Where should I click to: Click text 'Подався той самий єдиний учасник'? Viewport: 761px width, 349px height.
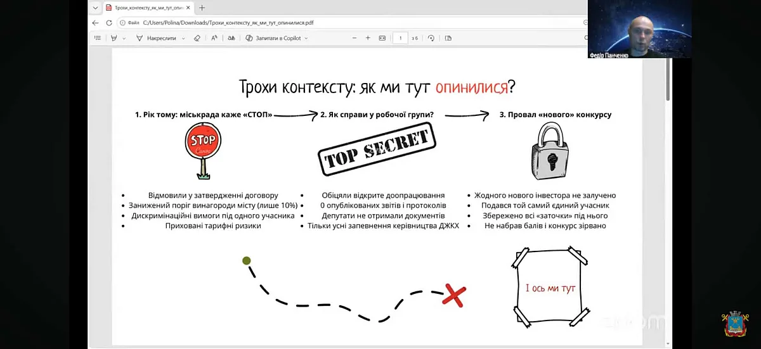(x=545, y=205)
